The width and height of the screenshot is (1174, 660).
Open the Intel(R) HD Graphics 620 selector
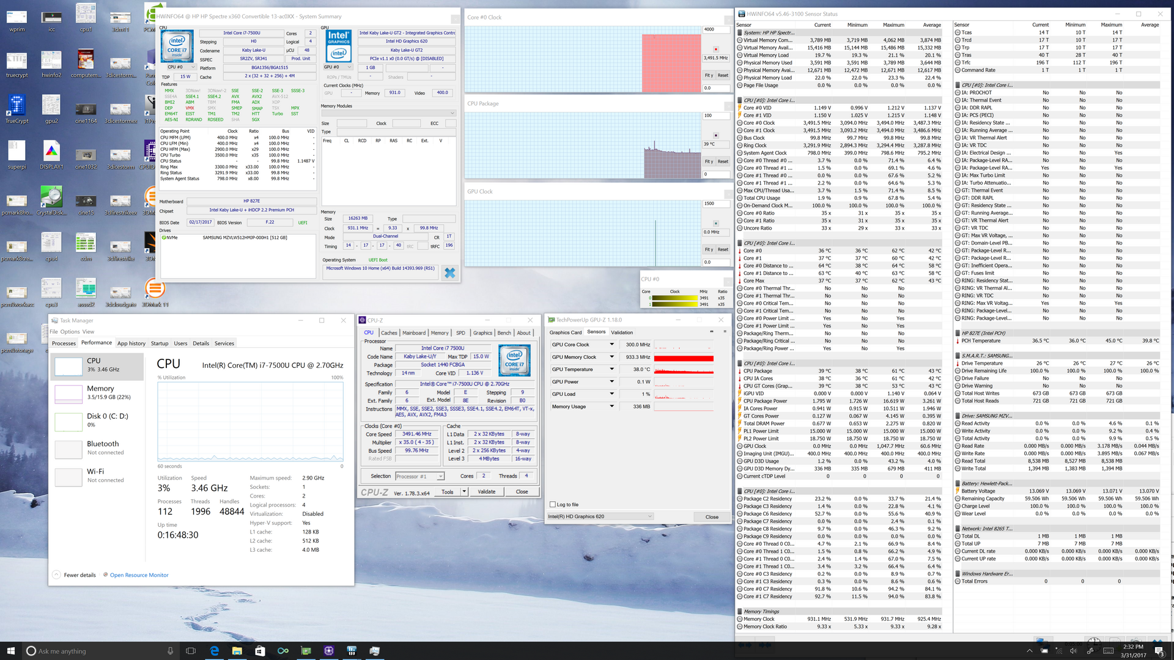[x=600, y=517]
